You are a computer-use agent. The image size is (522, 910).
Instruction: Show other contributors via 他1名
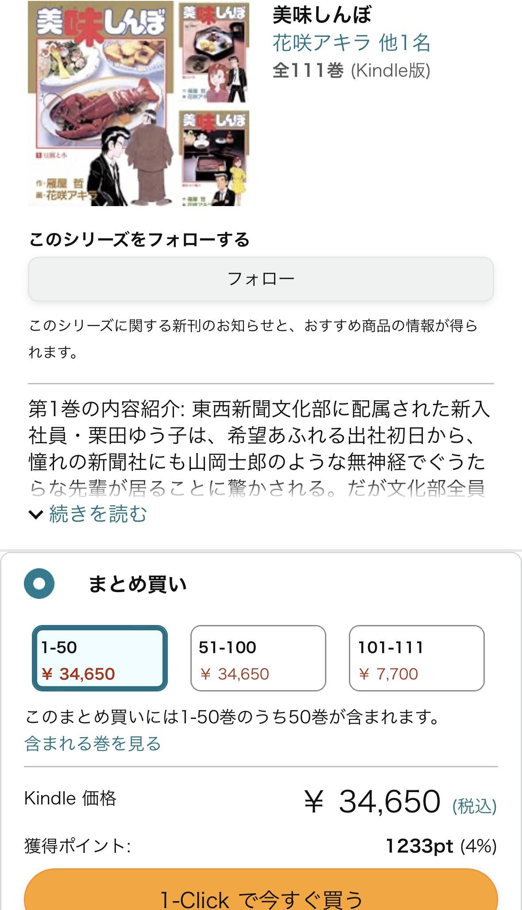(405, 43)
